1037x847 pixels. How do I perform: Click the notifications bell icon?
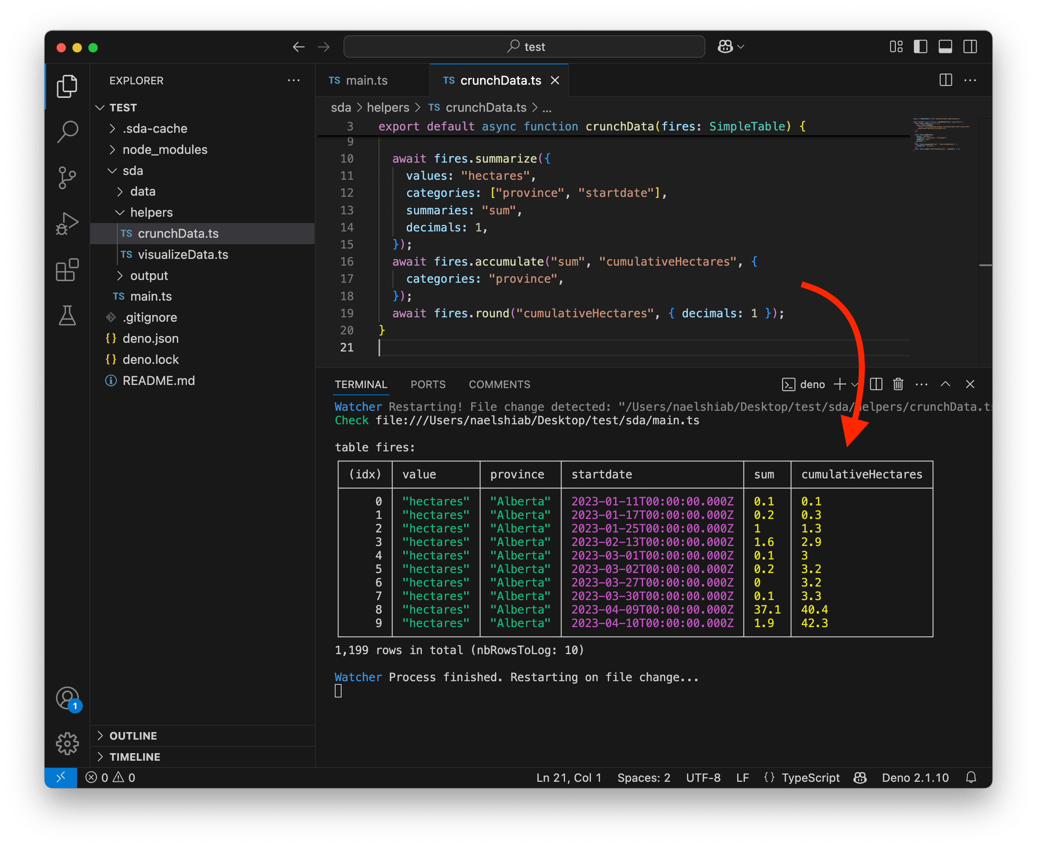(x=971, y=777)
